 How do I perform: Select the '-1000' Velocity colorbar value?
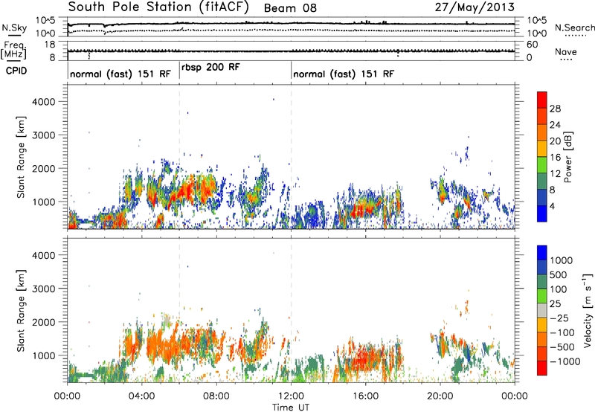pyautogui.click(x=565, y=361)
